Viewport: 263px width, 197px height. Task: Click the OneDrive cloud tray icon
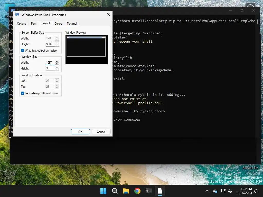[x=215, y=191]
